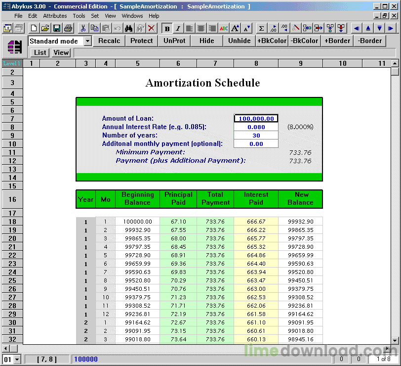401x366 pixels.
Task: Click the Save floppy disk icon
Action: (56, 28)
